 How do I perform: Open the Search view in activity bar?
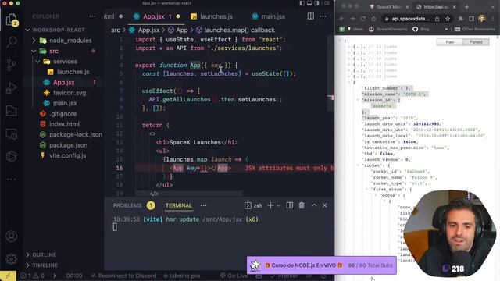[x=12, y=41]
